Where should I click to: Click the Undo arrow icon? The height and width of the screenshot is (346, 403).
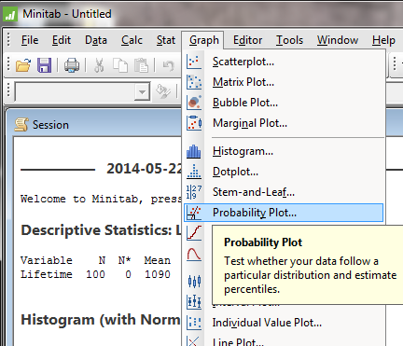coord(168,65)
